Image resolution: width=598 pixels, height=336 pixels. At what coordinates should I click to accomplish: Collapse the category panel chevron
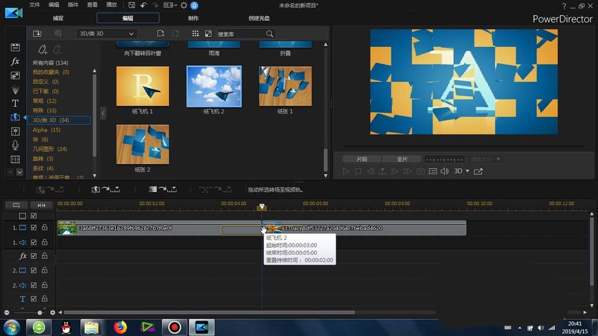[x=103, y=113]
